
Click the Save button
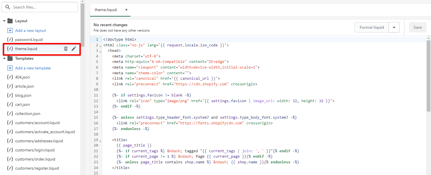417,27
